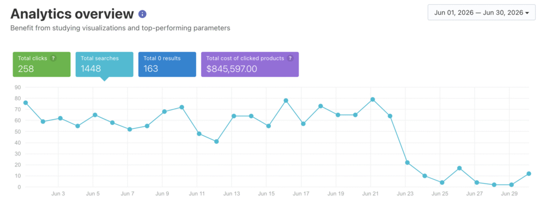Click the 90 y-axis label
The width and height of the screenshot is (558, 209).
tap(18, 88)
